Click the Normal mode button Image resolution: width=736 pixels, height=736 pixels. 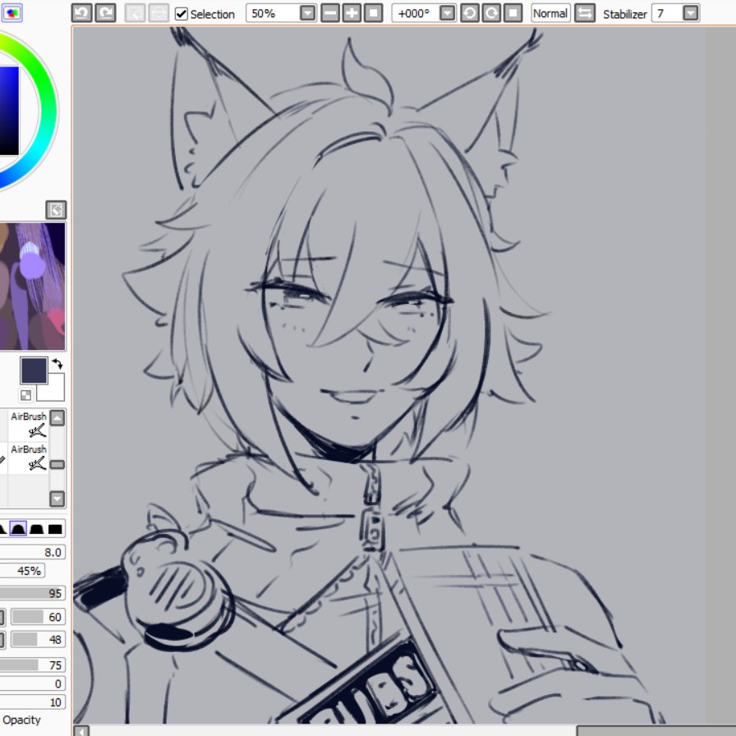[549, 13]
